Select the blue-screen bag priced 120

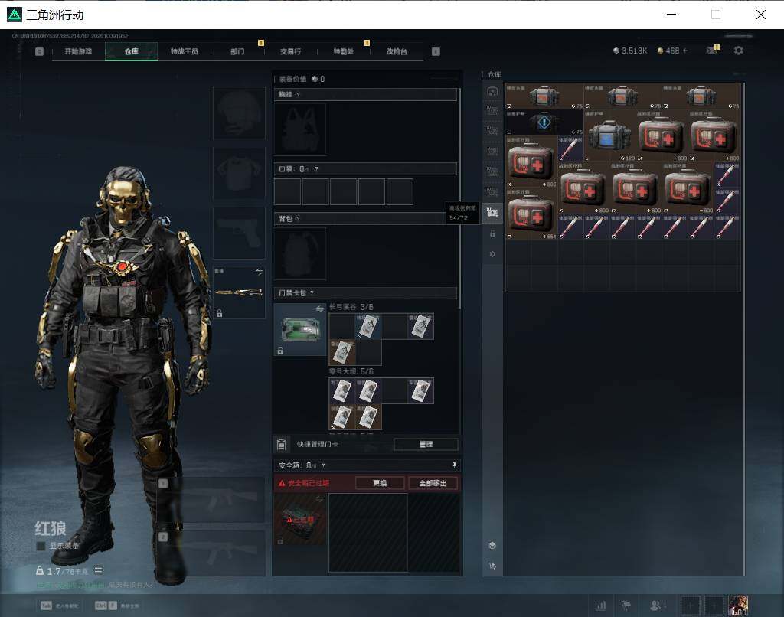609,136
